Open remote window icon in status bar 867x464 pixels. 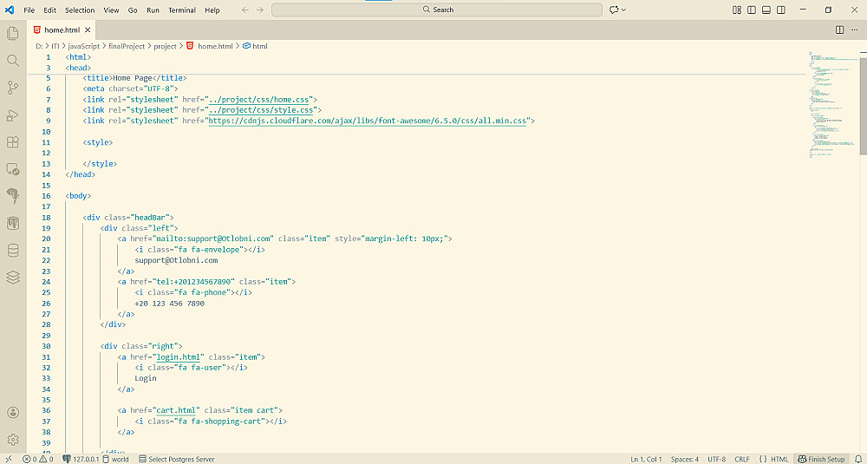click(x=9, y=459)
